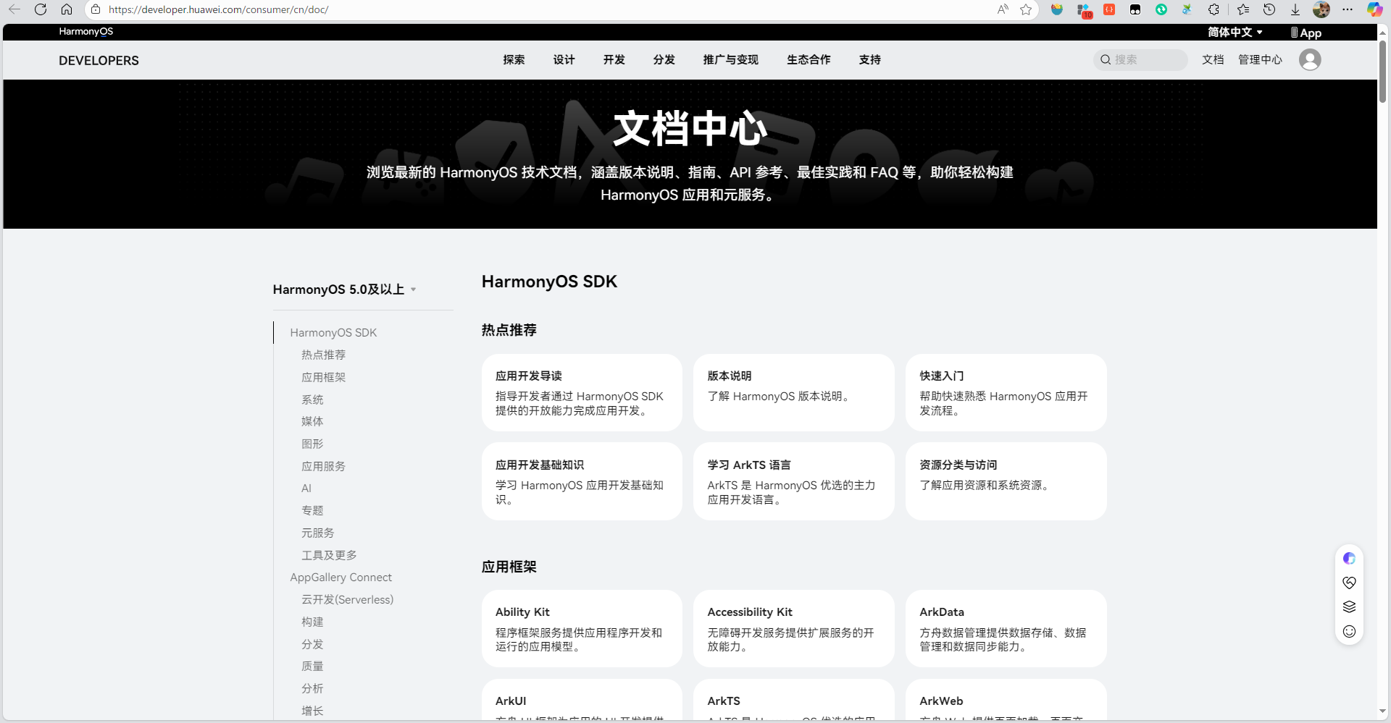
Task: Open the Accessibility Kit card
Action: point(793,628)
